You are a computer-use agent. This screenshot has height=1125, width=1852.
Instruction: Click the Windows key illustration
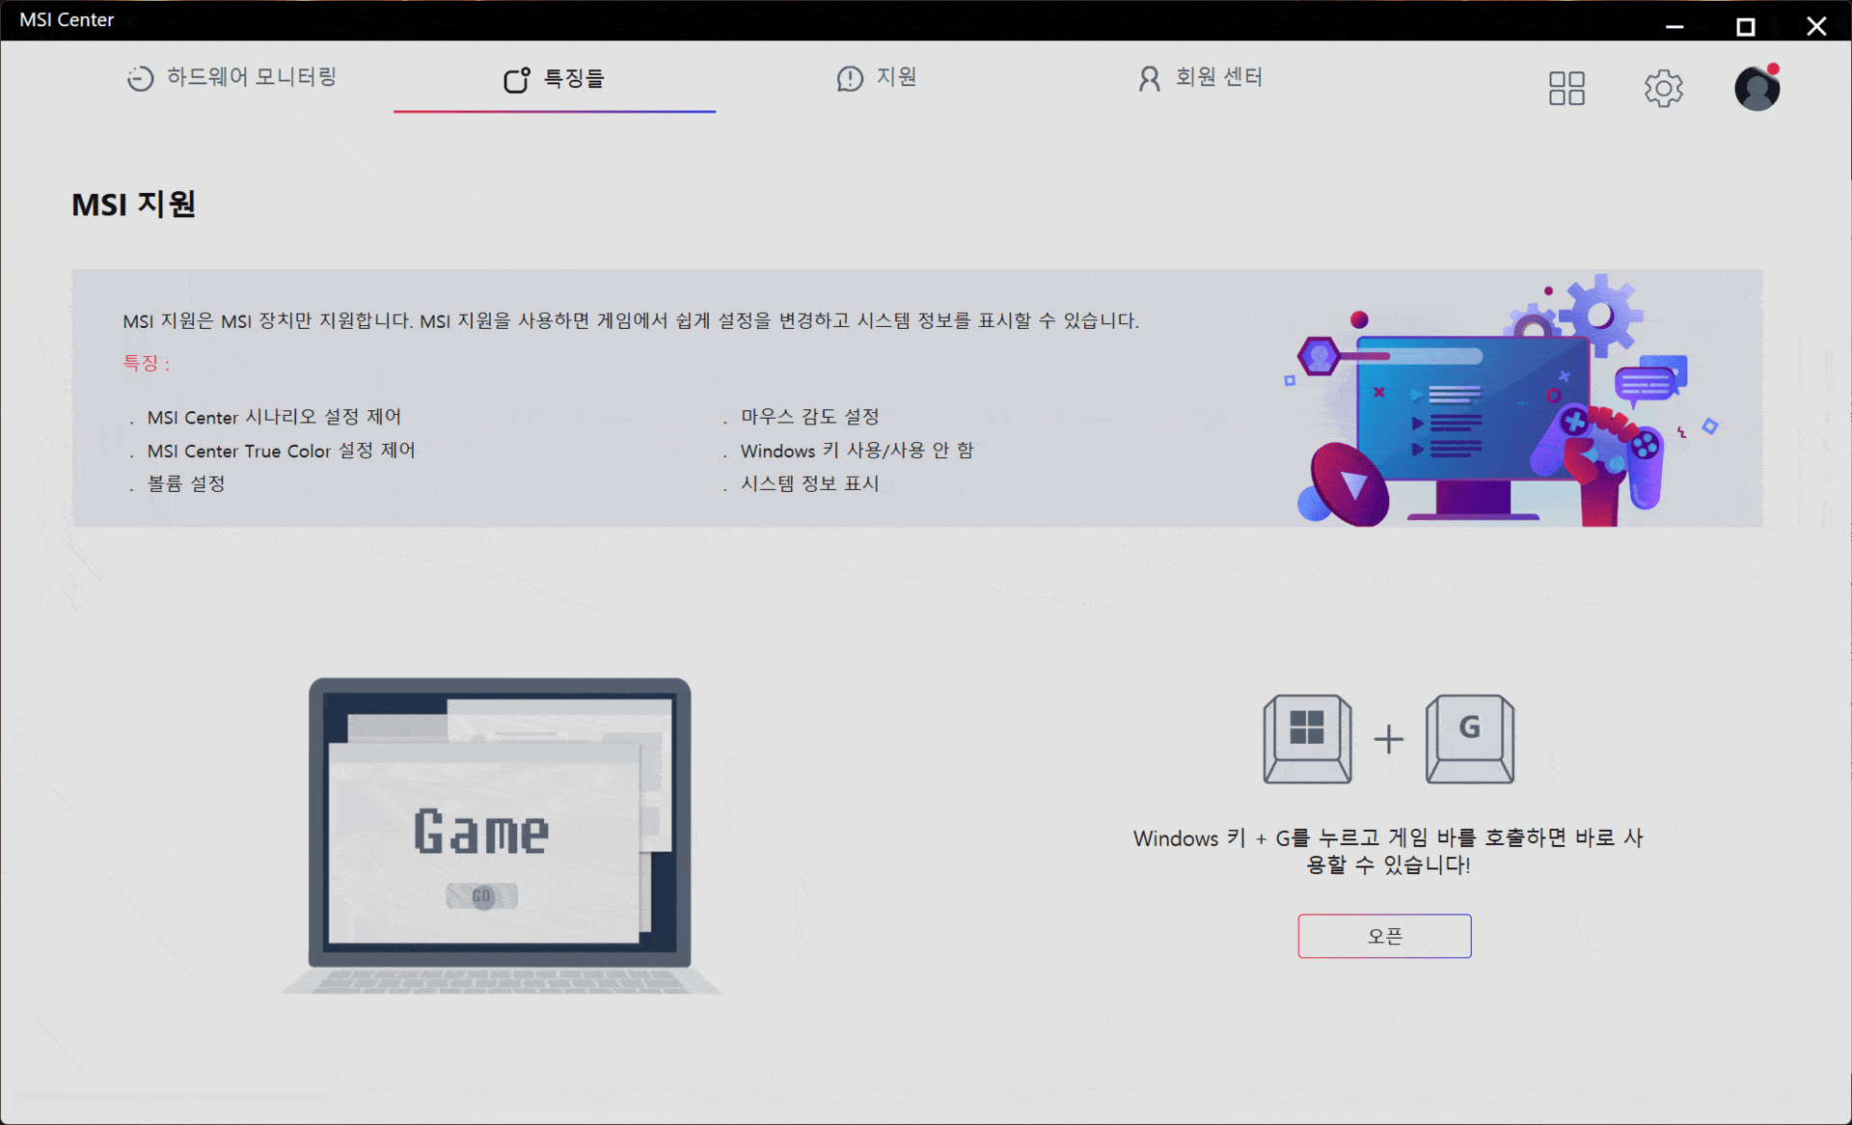click(x=1307, y=738)
